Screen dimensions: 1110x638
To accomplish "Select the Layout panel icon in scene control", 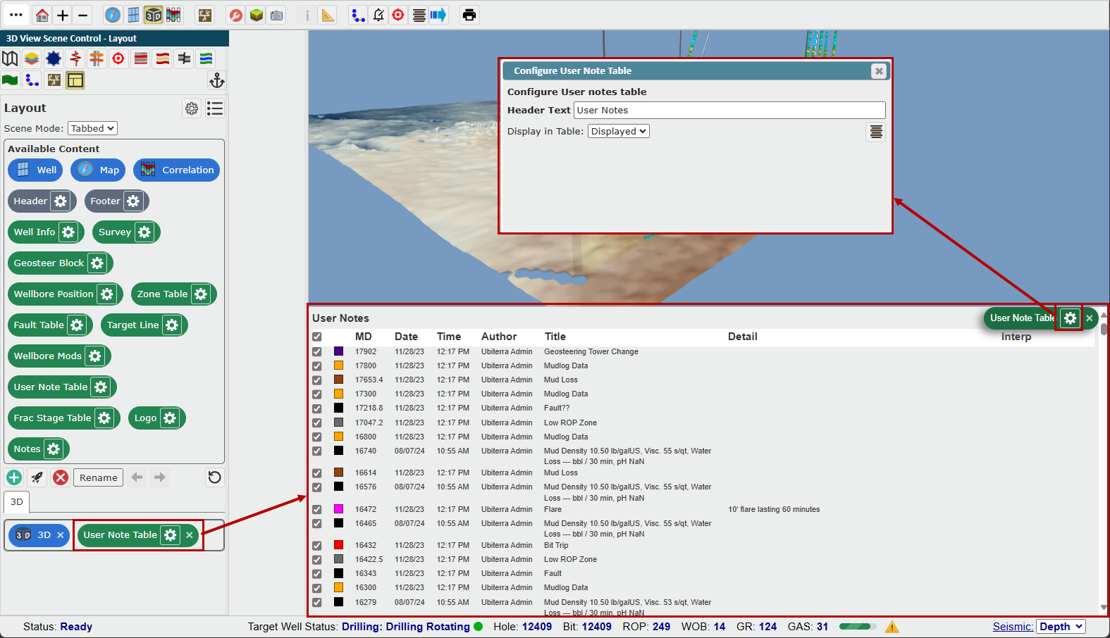I will [75, 80].
